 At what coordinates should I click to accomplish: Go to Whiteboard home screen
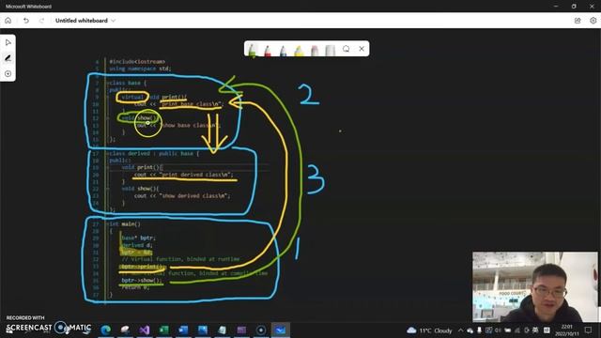[8, 21]
